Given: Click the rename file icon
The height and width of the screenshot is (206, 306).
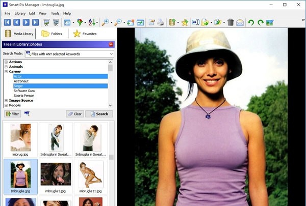Looking at the screenshot, I should (x=195, y=22).
